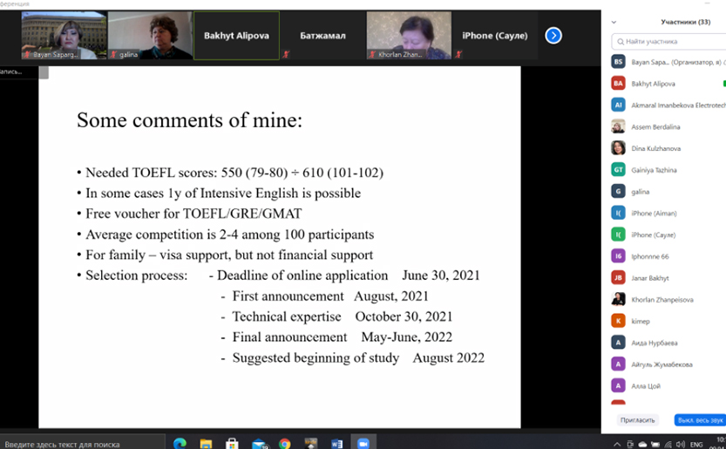Launch Microsoft Store from the taskbar

pos(232,443)
